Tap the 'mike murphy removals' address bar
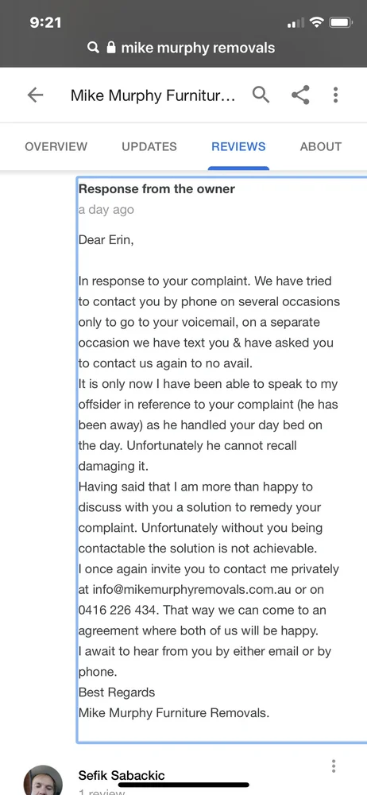The image size is (367, 795). click(x=183, y=48)
